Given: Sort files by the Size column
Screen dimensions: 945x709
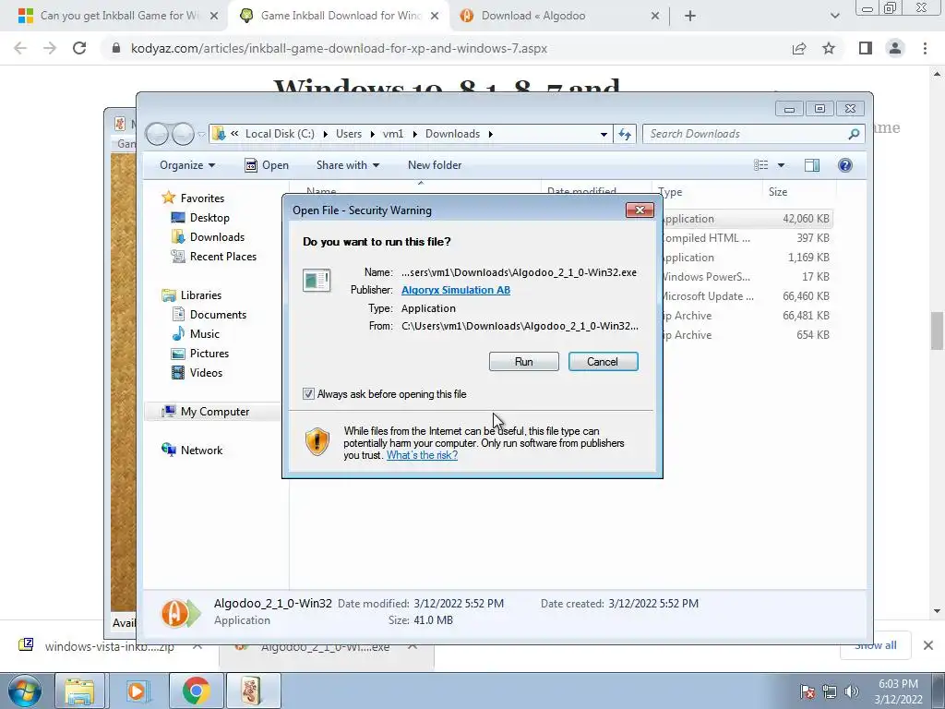Looking at the screenshot, I should coord(777,192).
